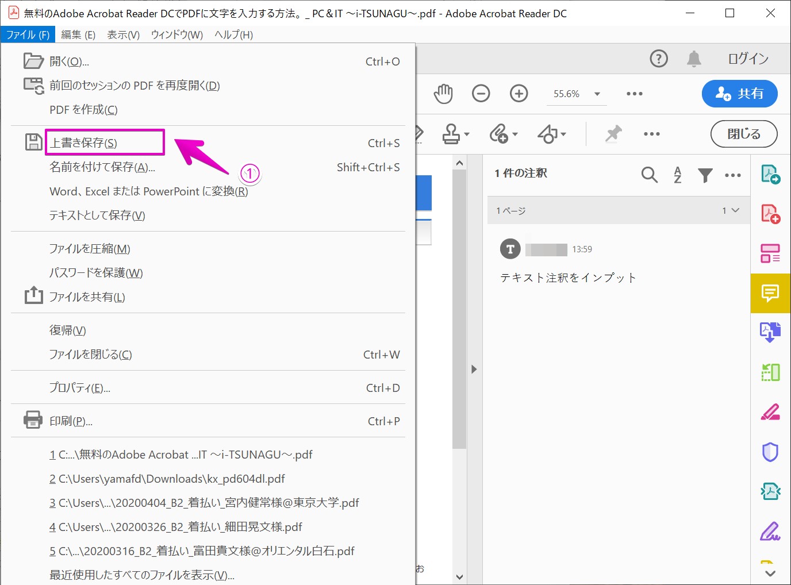Choose 最近使用したすべてのファイルを表示
791x585 pixels.
pyautogui.click(x=208, y=575)
